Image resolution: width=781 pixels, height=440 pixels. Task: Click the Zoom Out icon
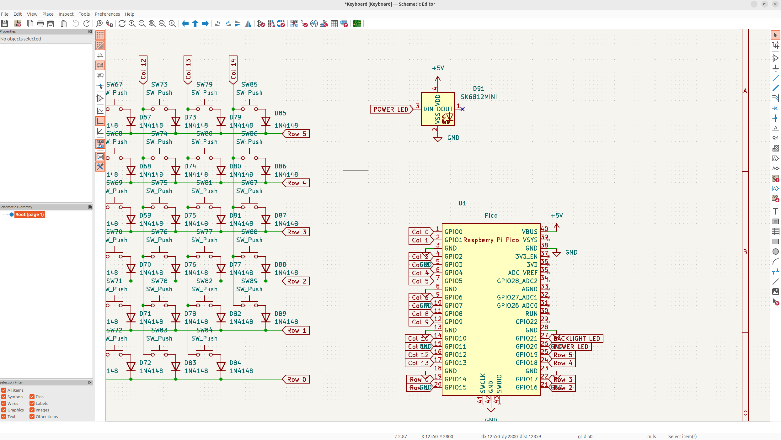click(142, 24)
